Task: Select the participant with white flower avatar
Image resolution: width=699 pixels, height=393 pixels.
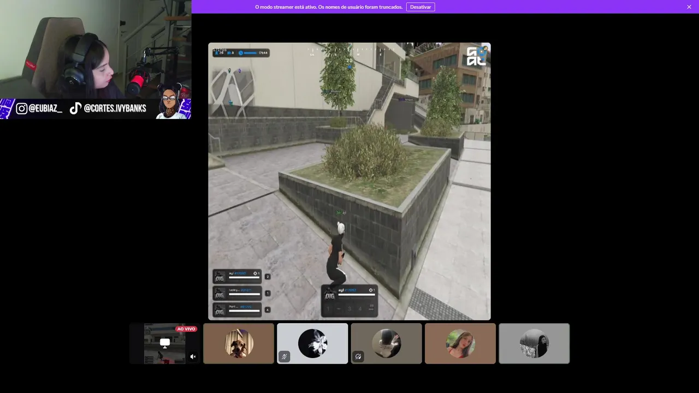Action: click(x=312, y=343)
